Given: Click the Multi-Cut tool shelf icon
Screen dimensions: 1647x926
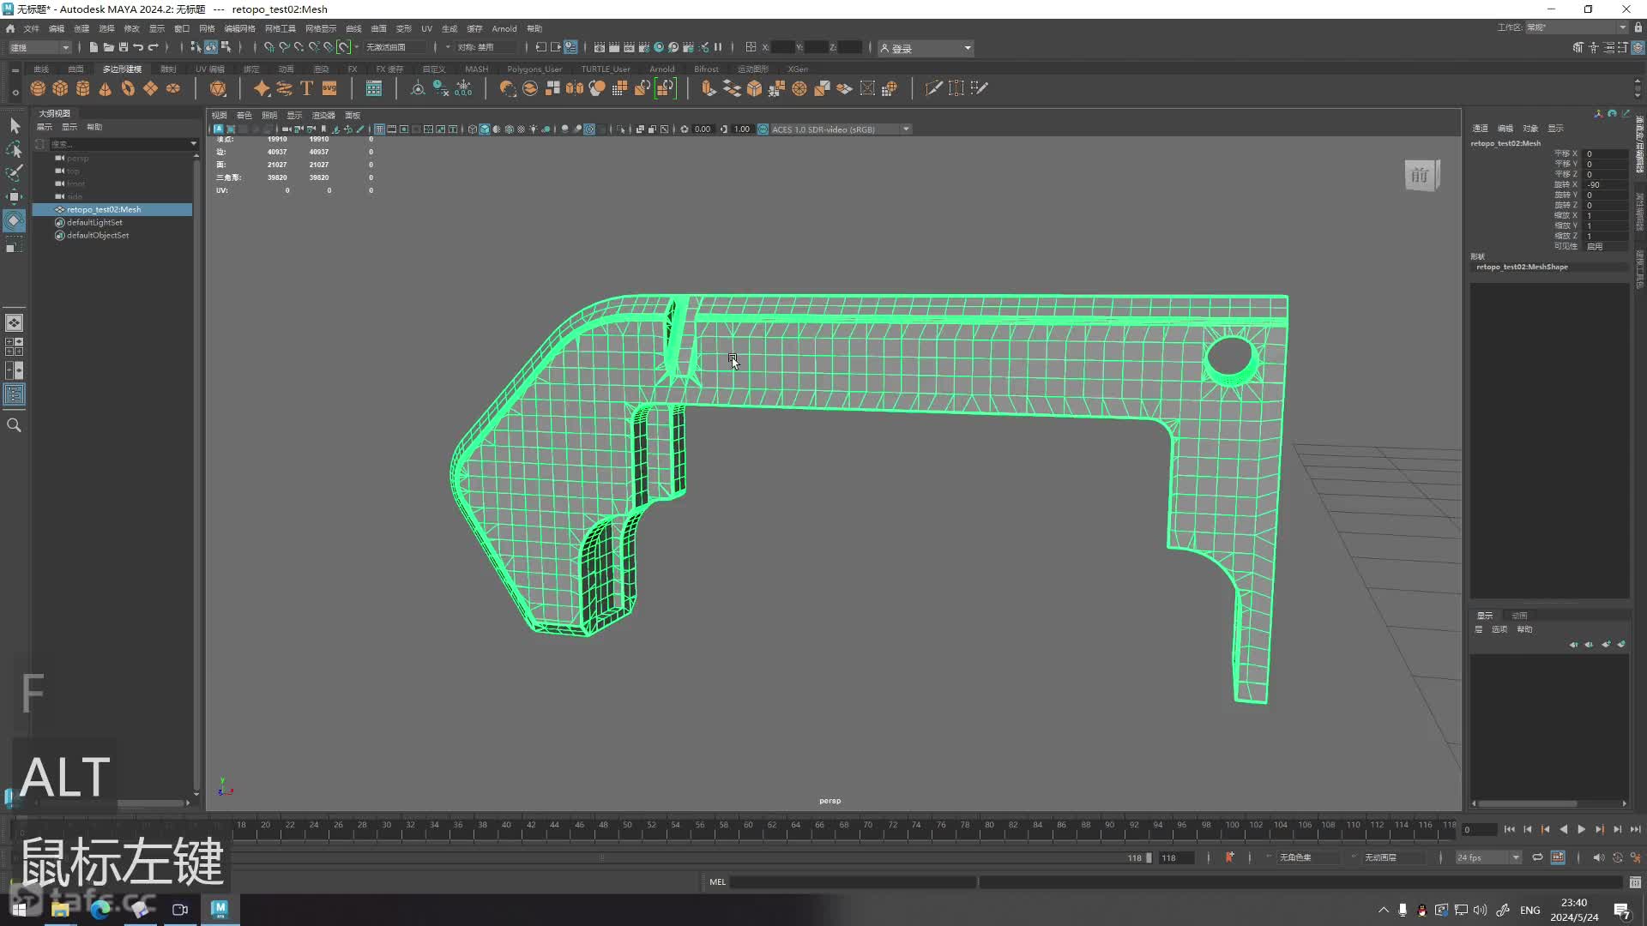Looking at the screenshot, I should (933, 88).
